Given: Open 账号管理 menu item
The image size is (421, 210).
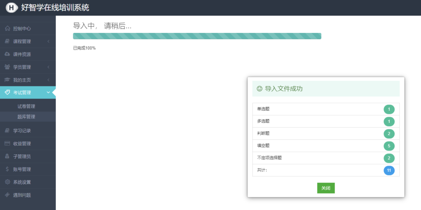Looking at the screenshot, I should click(28, 169).
